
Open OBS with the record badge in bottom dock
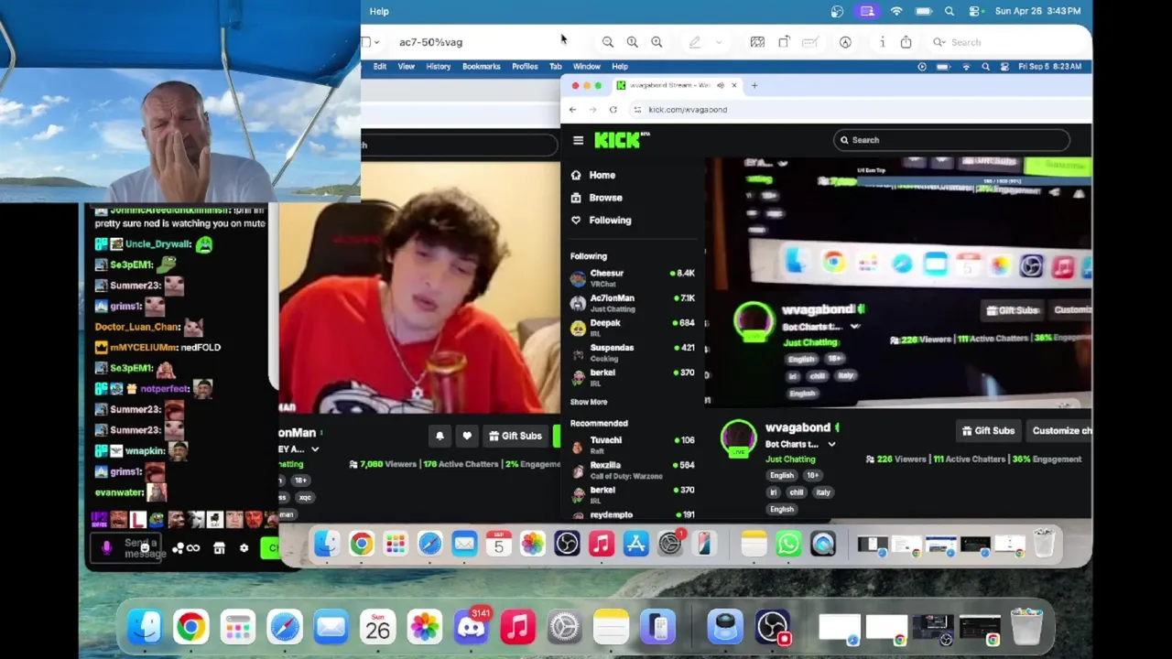pos(774,628)
